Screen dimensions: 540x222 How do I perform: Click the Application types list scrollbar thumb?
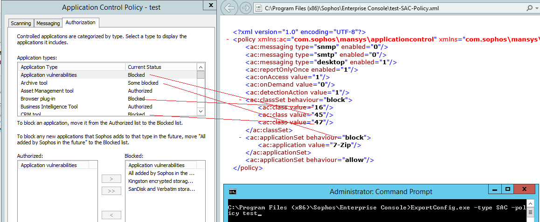[x=201, y=74]
